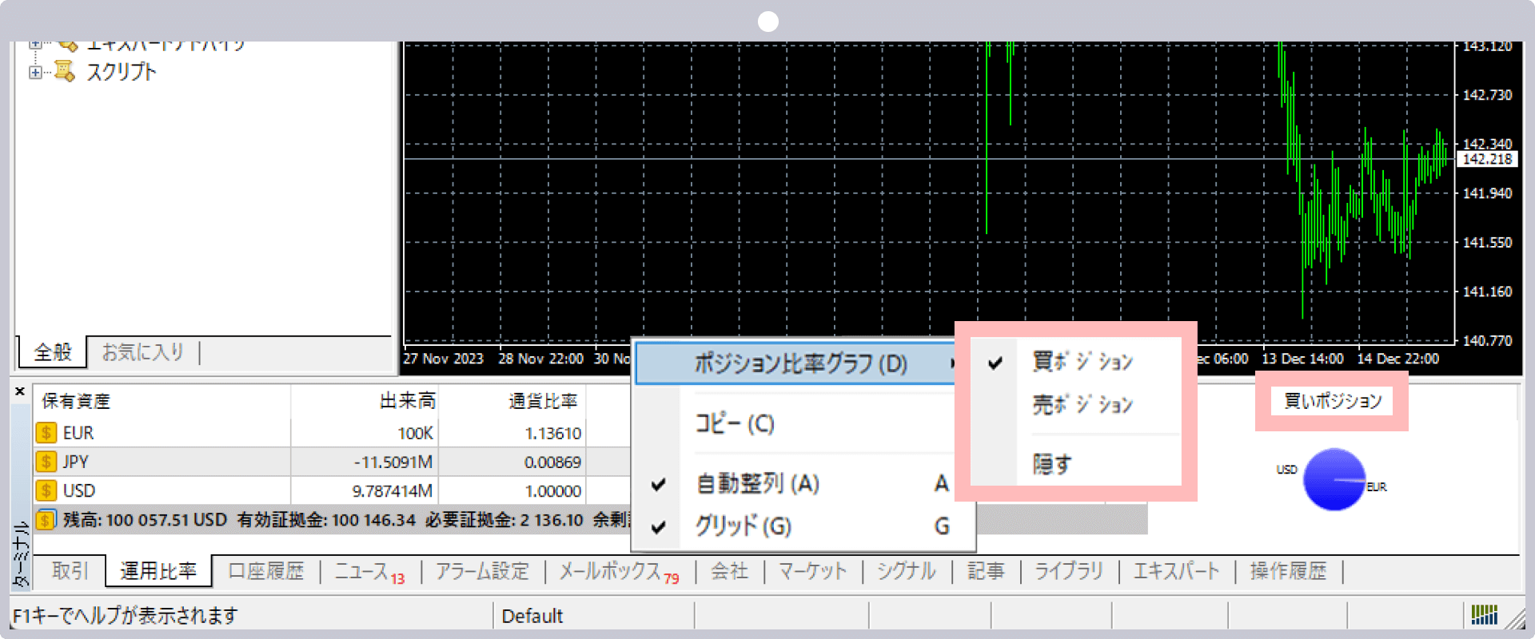The image size is (1535, 639).
Task: Click the 買いポジション chart label
Action: (x=1333, y=401)
